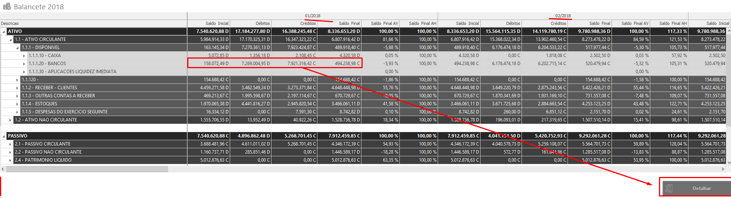
Task: Collapse the 1.1 - ATIVO CIRCULANTE node
Action: (x=10, y=40)
